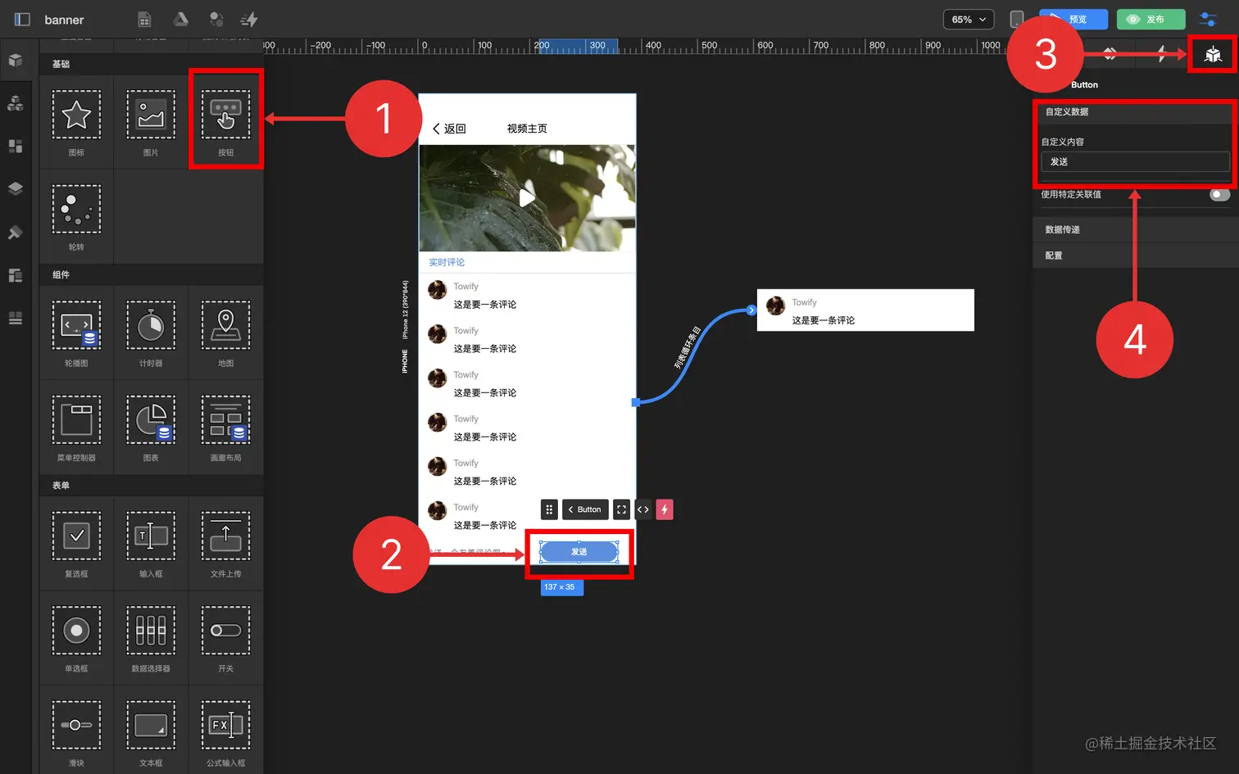Screen dimensions: 1239x774
Task: Open the list rows tab at sidebar bottom
Action: click(x=15, y=318)
